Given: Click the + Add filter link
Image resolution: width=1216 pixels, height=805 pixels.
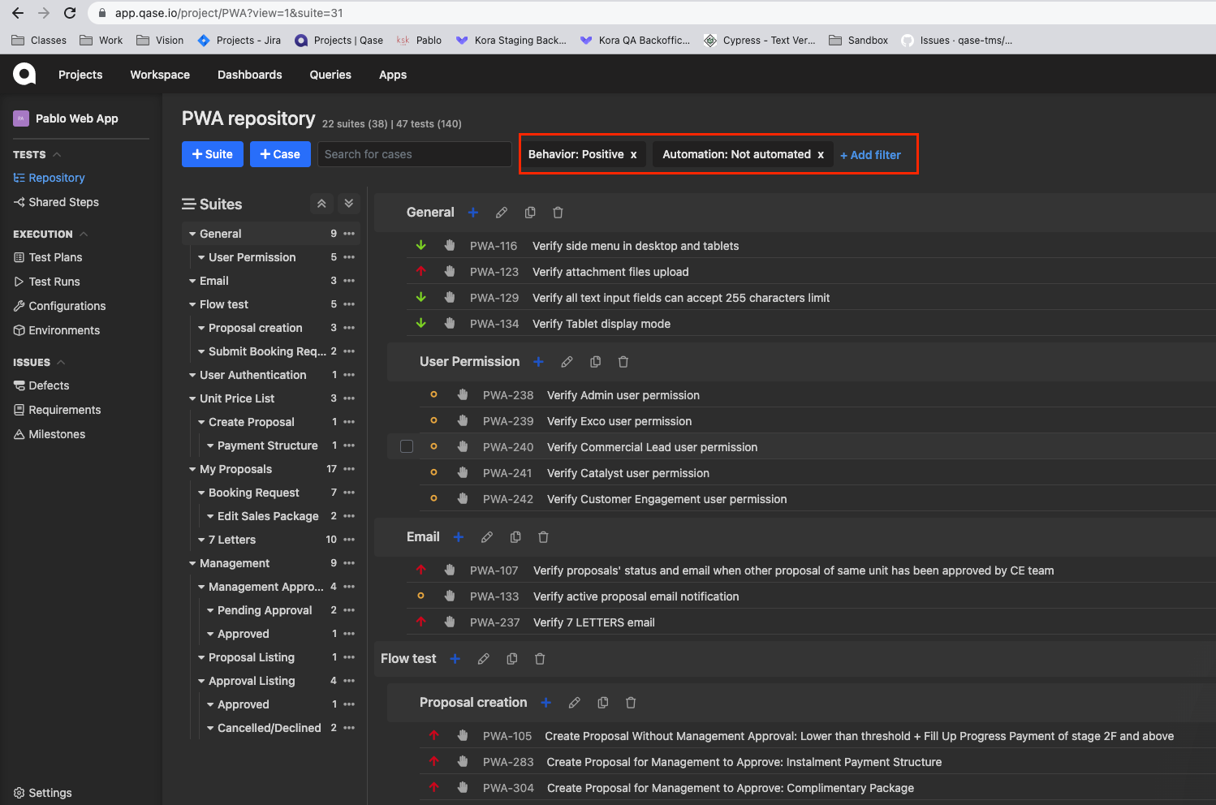Looking at the screenshot, I should [x=870, y=155].
